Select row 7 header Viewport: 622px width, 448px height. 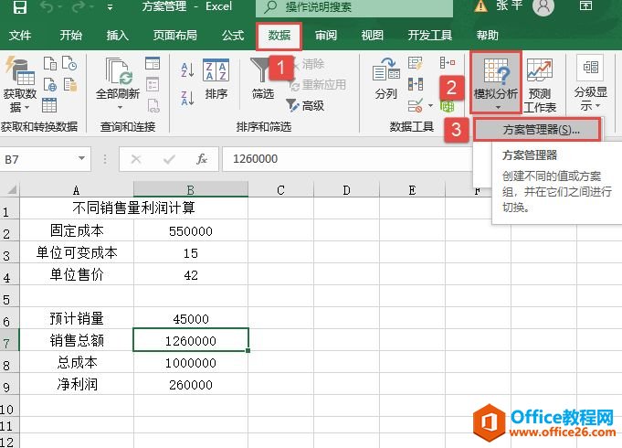click(x=9, y=340)
